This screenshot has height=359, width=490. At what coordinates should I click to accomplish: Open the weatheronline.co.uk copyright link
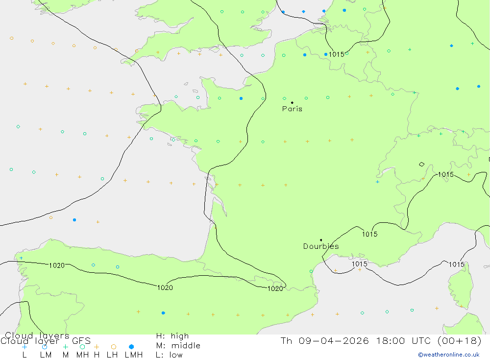pyautogui.click(x=449, y=355)
